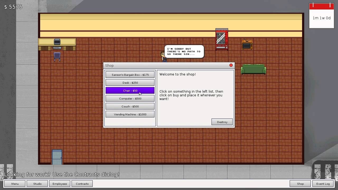Click the Destroy button
338x190 pixels.
(222, 122)
